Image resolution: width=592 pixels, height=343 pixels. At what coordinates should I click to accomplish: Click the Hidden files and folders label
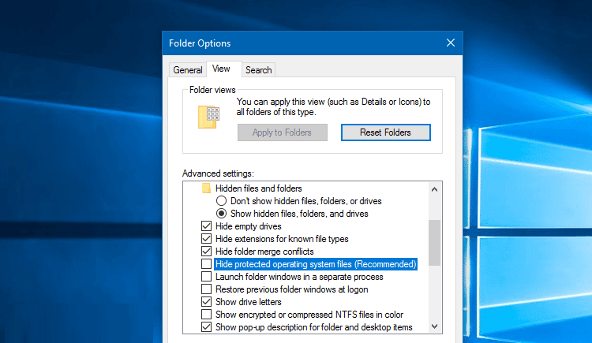[259, 188]
